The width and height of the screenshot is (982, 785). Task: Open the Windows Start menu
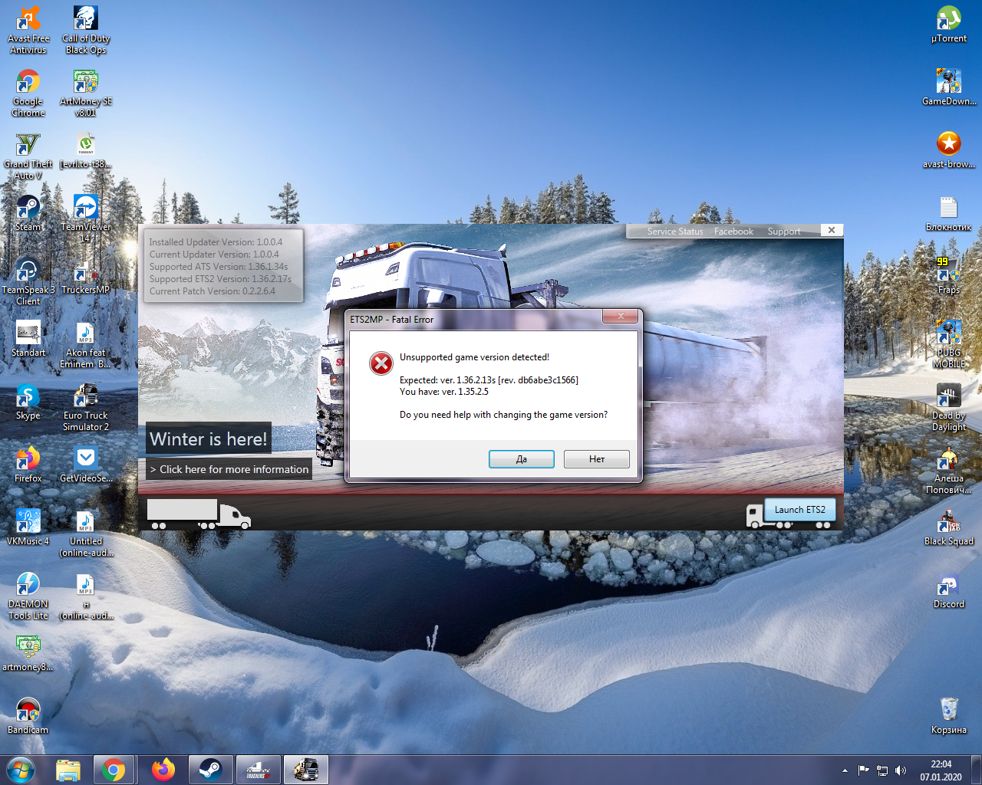(21, 770)
